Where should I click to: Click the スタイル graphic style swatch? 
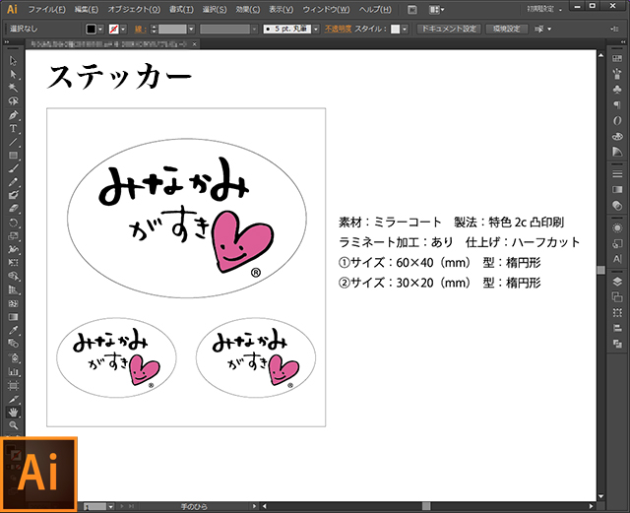pyautogui.click(x=396, y=29)
